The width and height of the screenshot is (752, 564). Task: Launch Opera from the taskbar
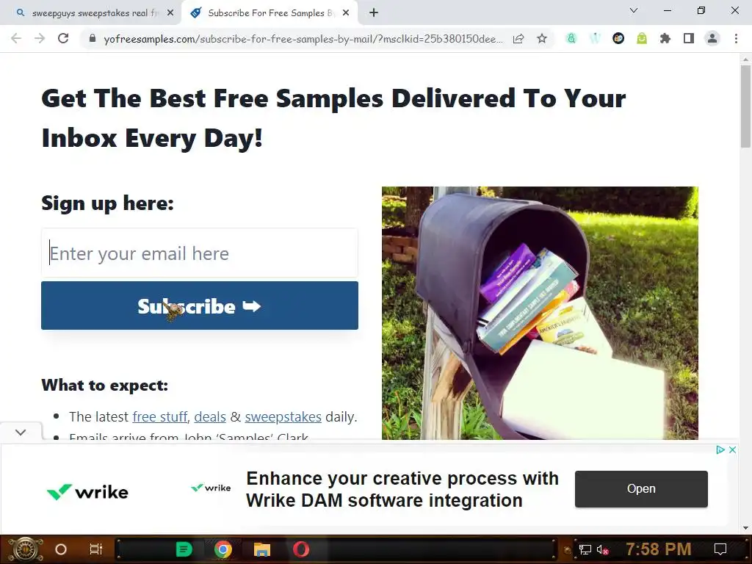click(x=301, y=549)
